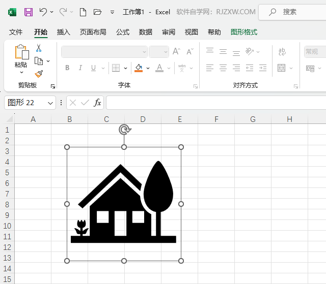Image resolution: width=326 pixels, height=284 pixels.
Task: Decrease font size icon
Action: 190,51
